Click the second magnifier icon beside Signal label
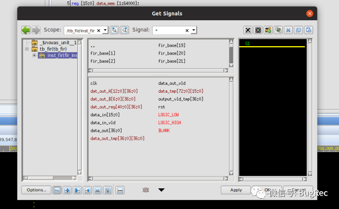The image size is (339, 209). [124, 30]
